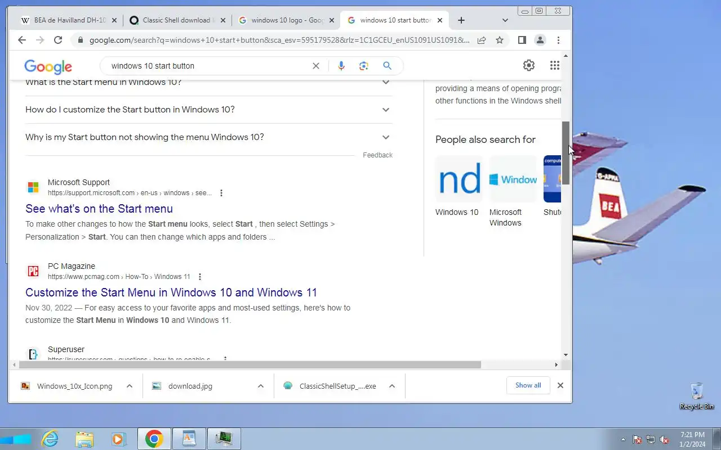721x450 pixels.
Task: Click the scroll down arrow
Action: pos(566,355)
